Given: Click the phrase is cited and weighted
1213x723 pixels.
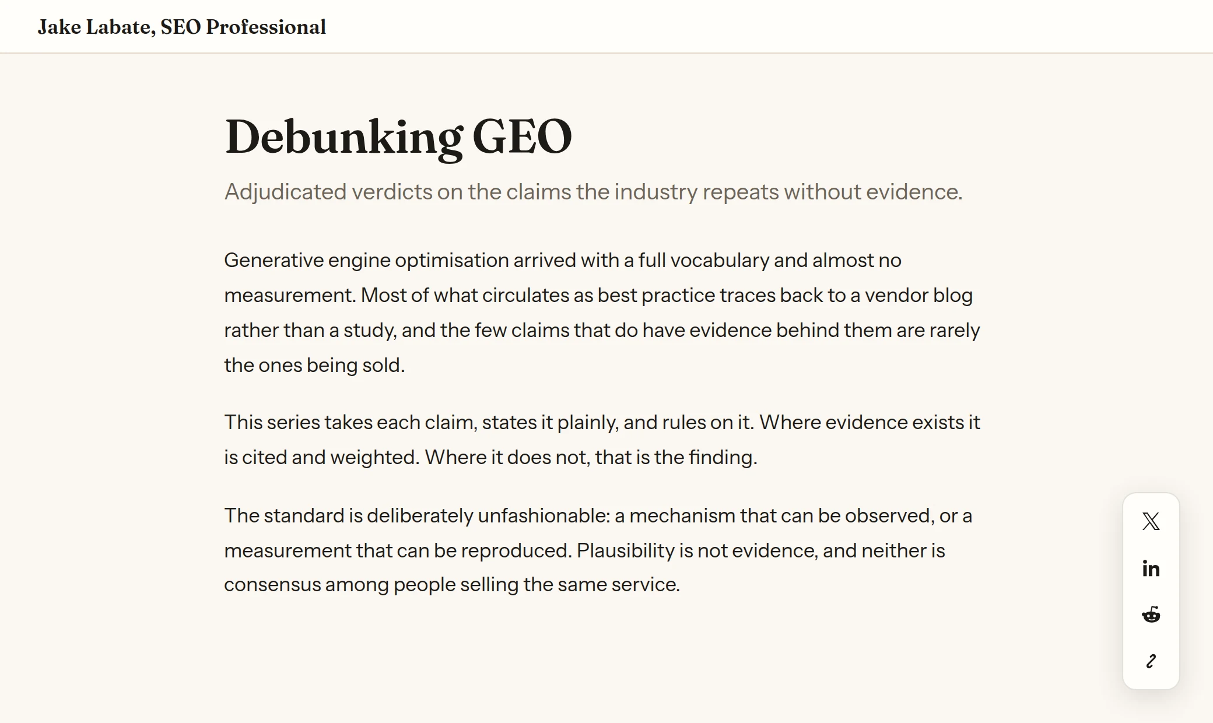Looking at the screenshot, I should pyautogui.click(x=321, y=457).
